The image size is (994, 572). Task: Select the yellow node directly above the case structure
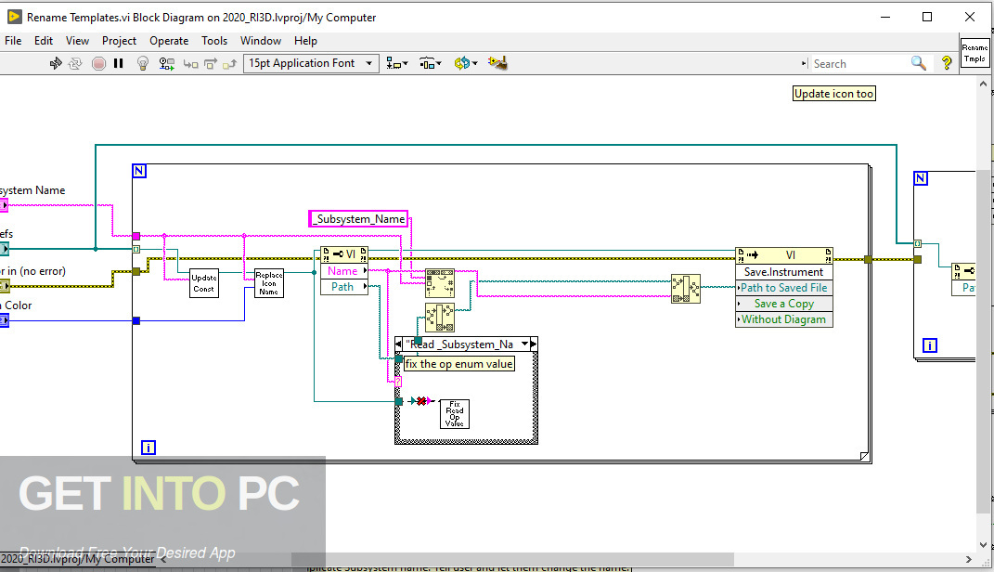click(x=440, y=318)
